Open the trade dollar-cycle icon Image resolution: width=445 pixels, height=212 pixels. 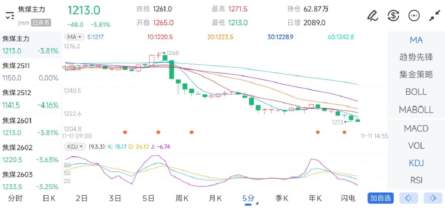393,16
